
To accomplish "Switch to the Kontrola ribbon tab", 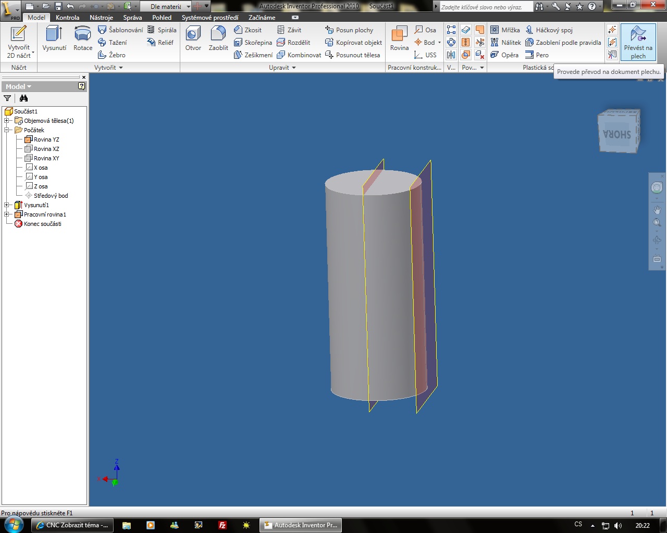I will pos(67,18).
